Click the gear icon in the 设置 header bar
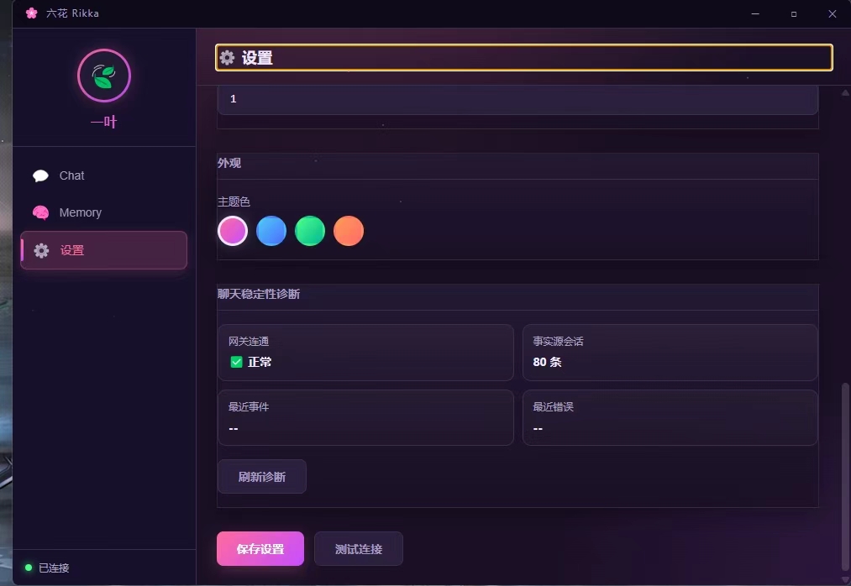The width and height of the screenshot is (851, 586). (227, 57)
